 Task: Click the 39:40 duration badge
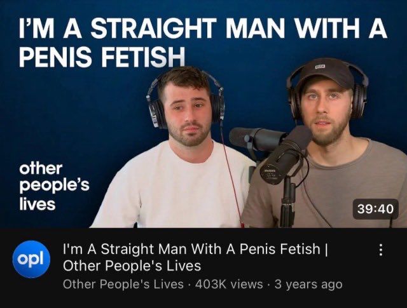pyautogui.click(x=375, y=209)
